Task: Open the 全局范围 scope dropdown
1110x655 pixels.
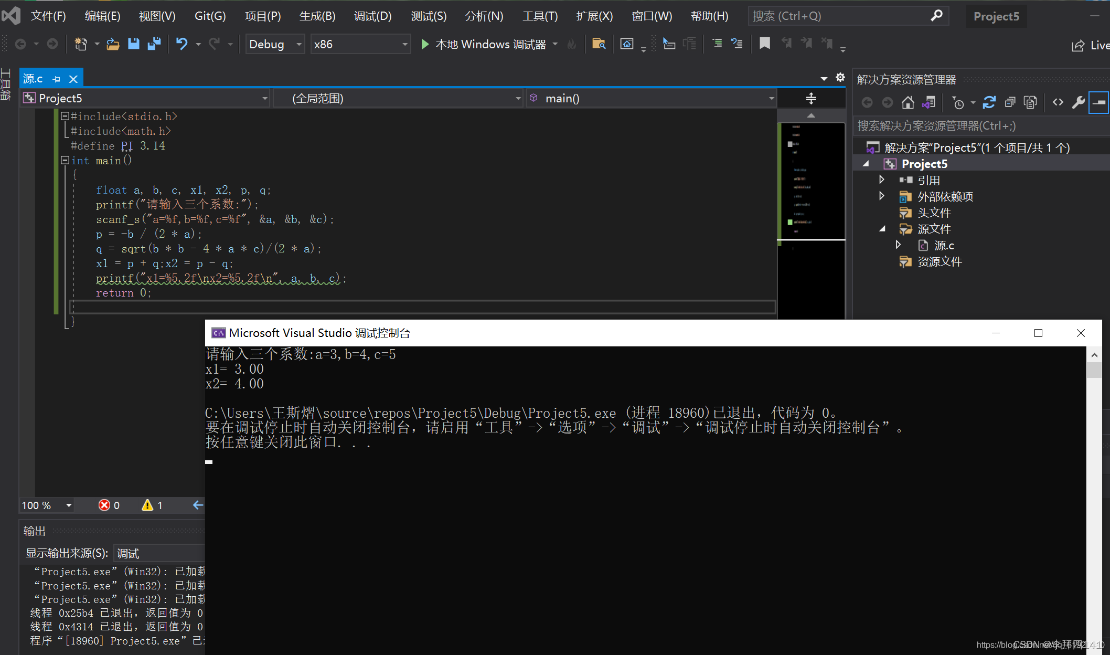Action: pyautogui.click(x=399, y=98)
